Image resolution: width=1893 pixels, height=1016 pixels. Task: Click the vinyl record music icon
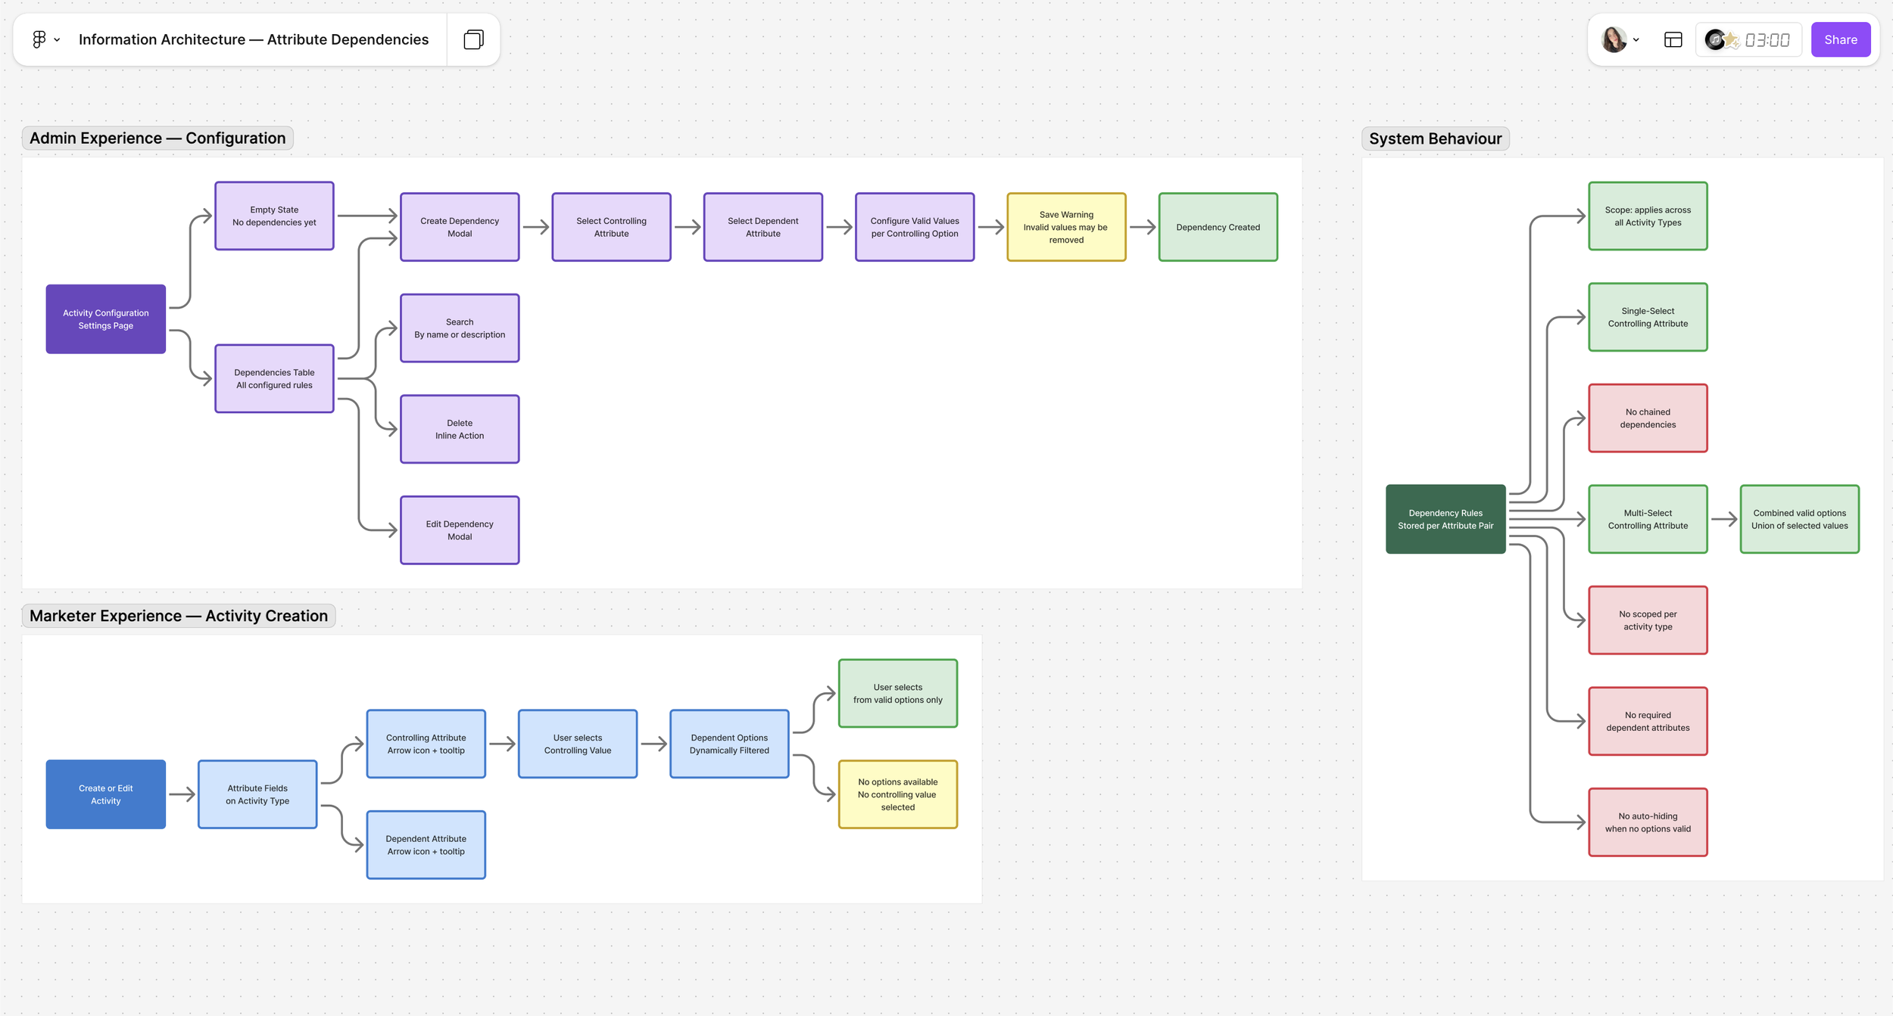[1714, 40]
